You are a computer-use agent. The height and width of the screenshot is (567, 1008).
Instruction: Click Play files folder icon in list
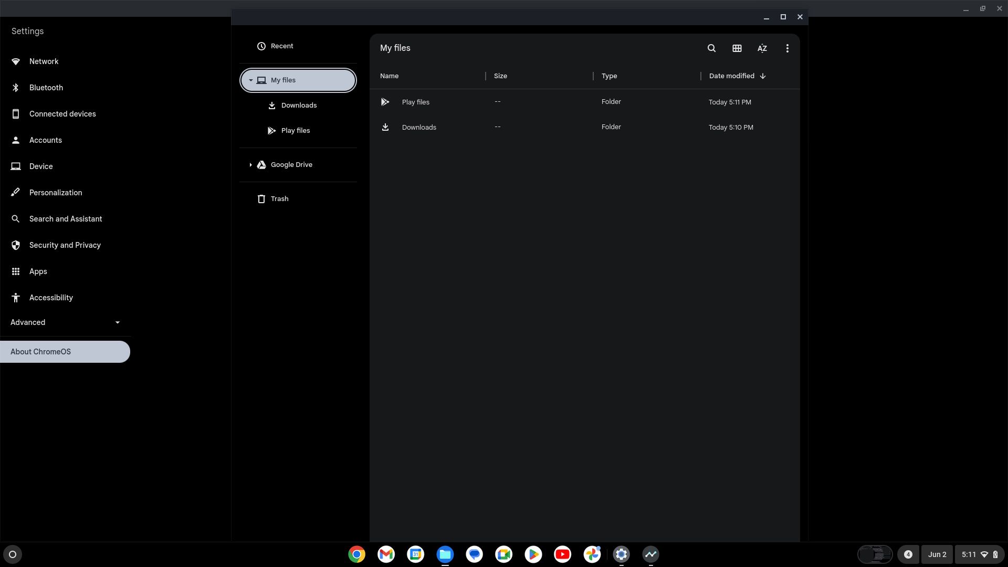(385, 102)
